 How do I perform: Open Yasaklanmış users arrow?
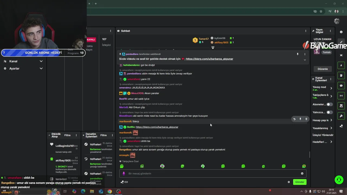tap(331, 128)
